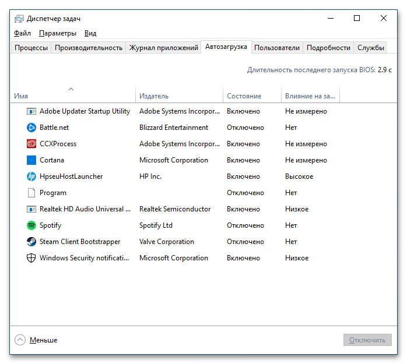The image size is (407, 364).
Task: Click the Adobe Updater Startup Utility icon
Action: pyautogui.click(x=31, y=111)
